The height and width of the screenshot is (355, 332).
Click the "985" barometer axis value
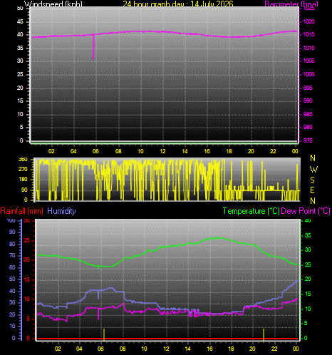coord(308,114)
